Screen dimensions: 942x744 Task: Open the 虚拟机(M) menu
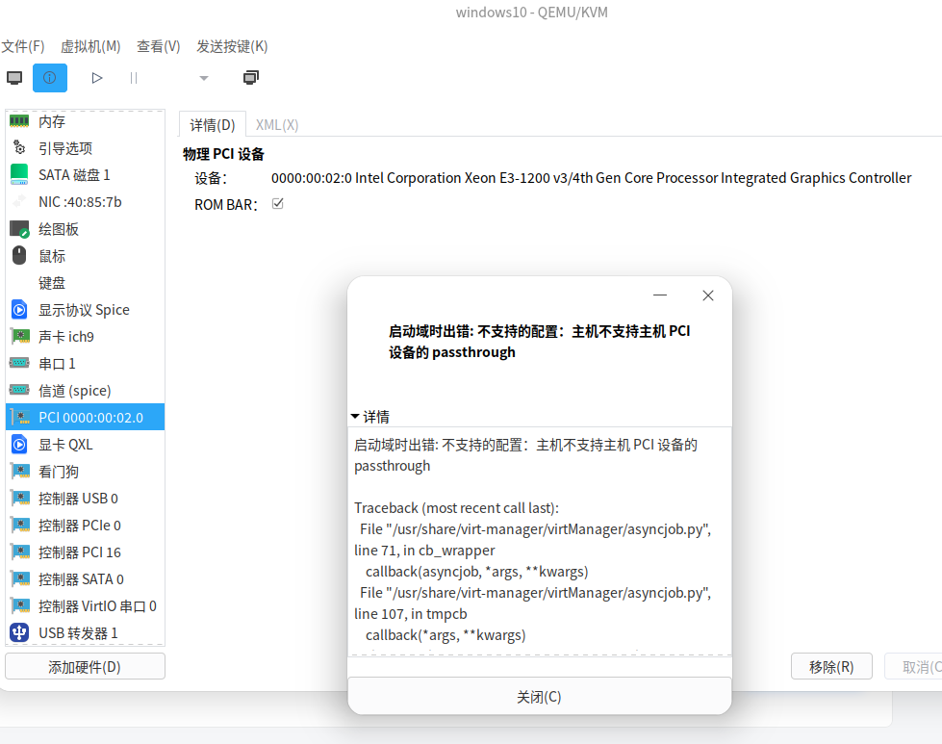pos(90,46)
